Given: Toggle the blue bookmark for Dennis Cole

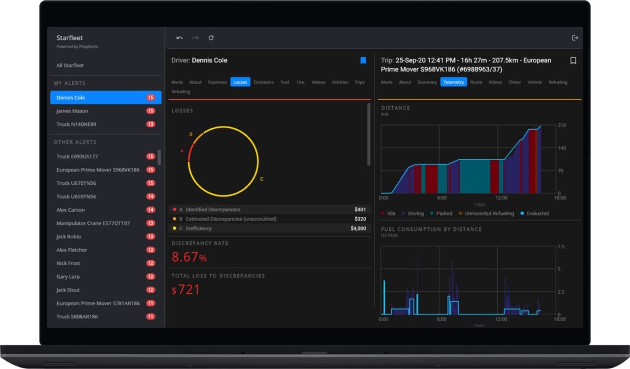Looking at the screenshot, I should point(363,60).
